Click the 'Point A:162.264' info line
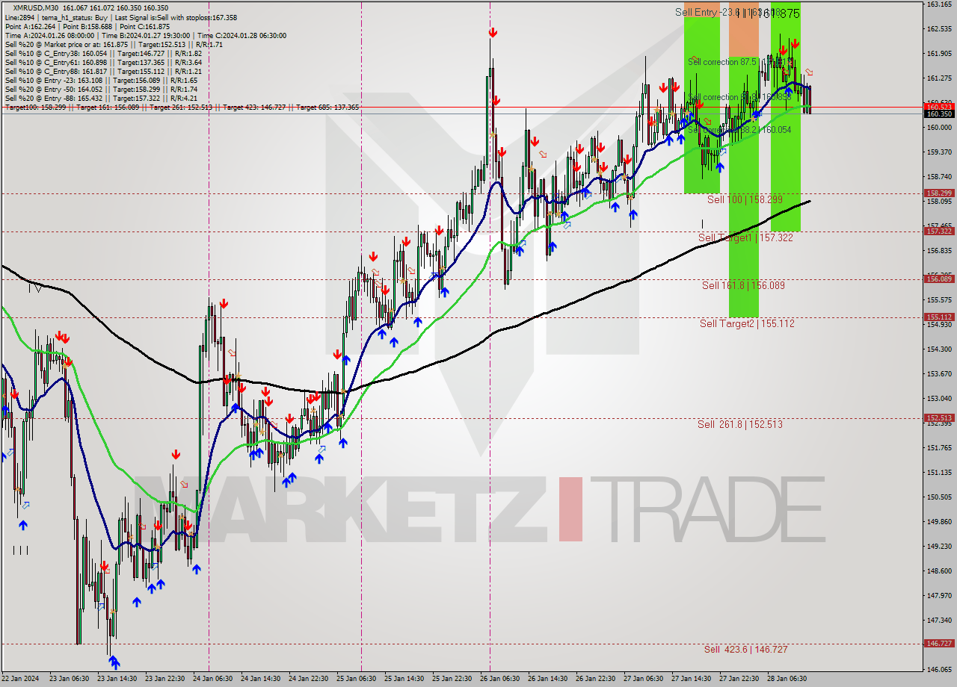Screen dimensions: 957x687 (31, 26)
